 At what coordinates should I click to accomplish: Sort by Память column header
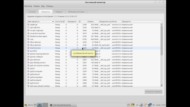point(93,22)
